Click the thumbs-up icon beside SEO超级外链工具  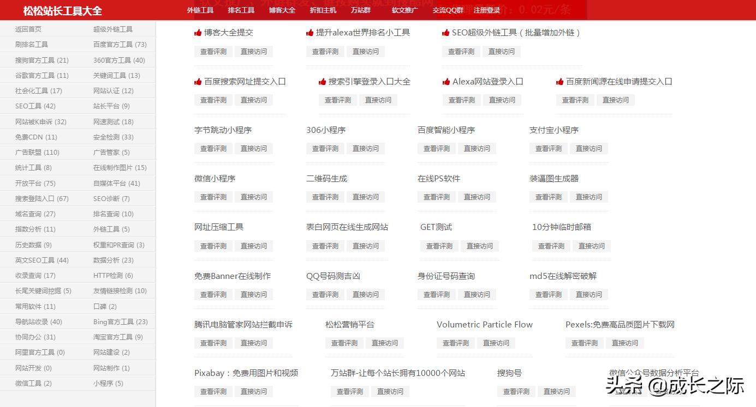445,32
